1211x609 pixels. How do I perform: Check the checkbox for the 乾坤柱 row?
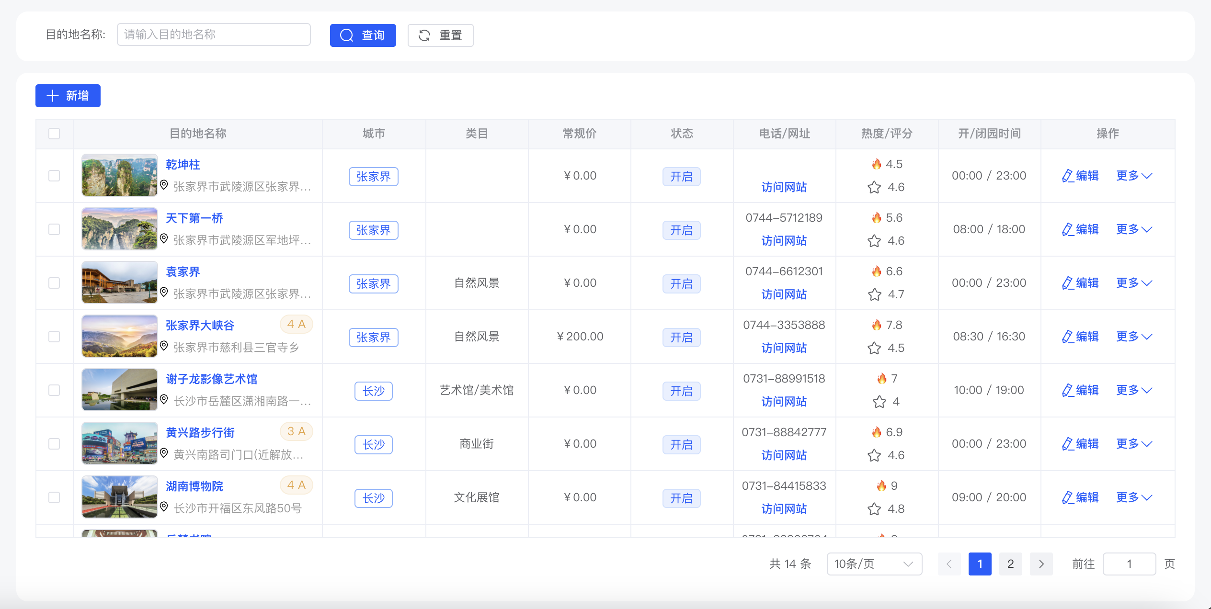point(54,176)
